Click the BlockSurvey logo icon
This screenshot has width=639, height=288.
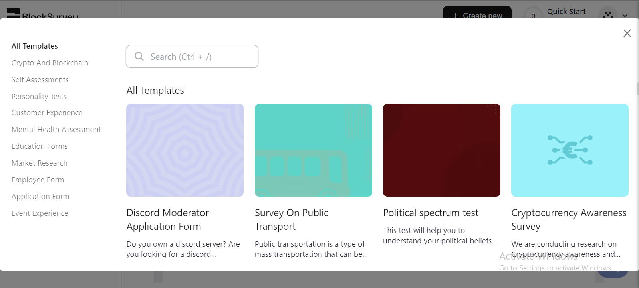pos(13,13)
